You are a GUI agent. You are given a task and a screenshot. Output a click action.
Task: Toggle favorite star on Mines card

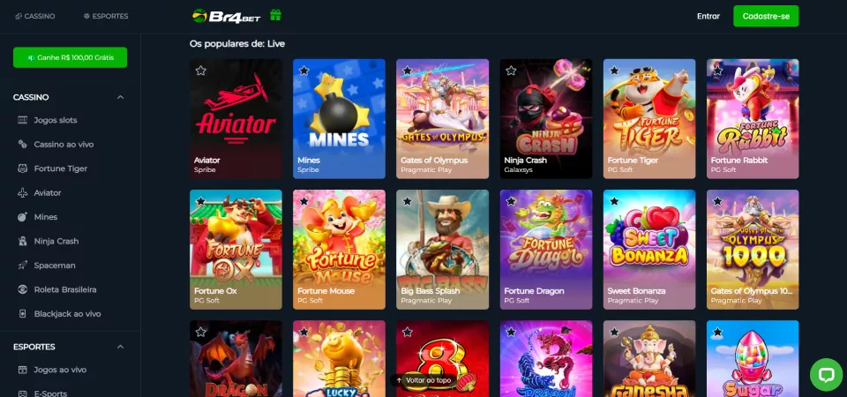point(304,71)
